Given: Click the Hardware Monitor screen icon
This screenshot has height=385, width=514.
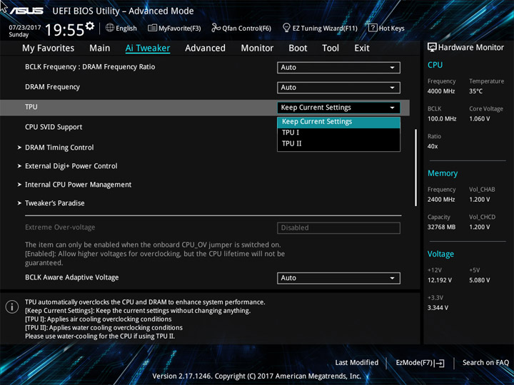Looking at the screenshot, I should point(432,48).
